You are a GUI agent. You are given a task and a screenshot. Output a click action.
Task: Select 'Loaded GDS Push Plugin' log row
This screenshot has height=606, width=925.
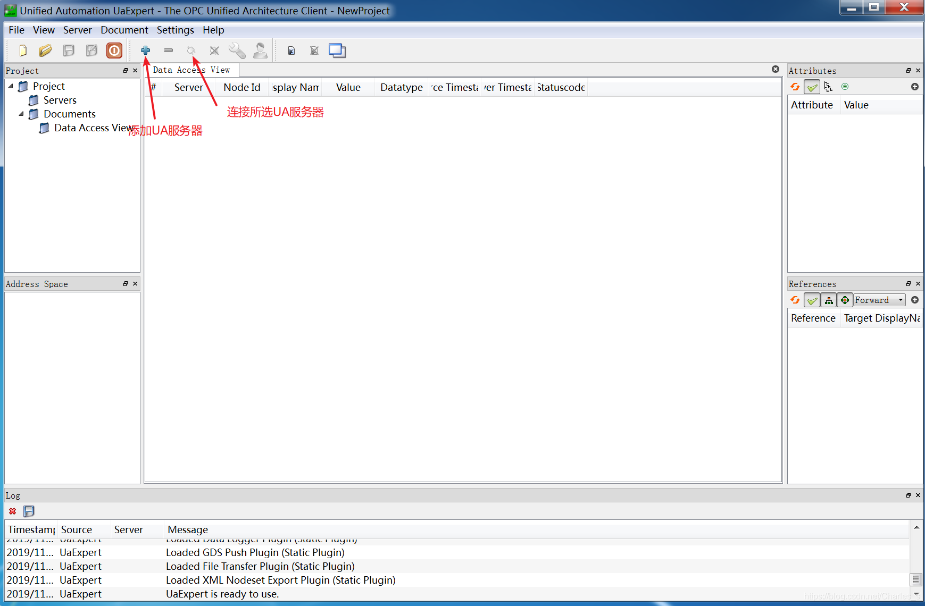tap(457, 552)
